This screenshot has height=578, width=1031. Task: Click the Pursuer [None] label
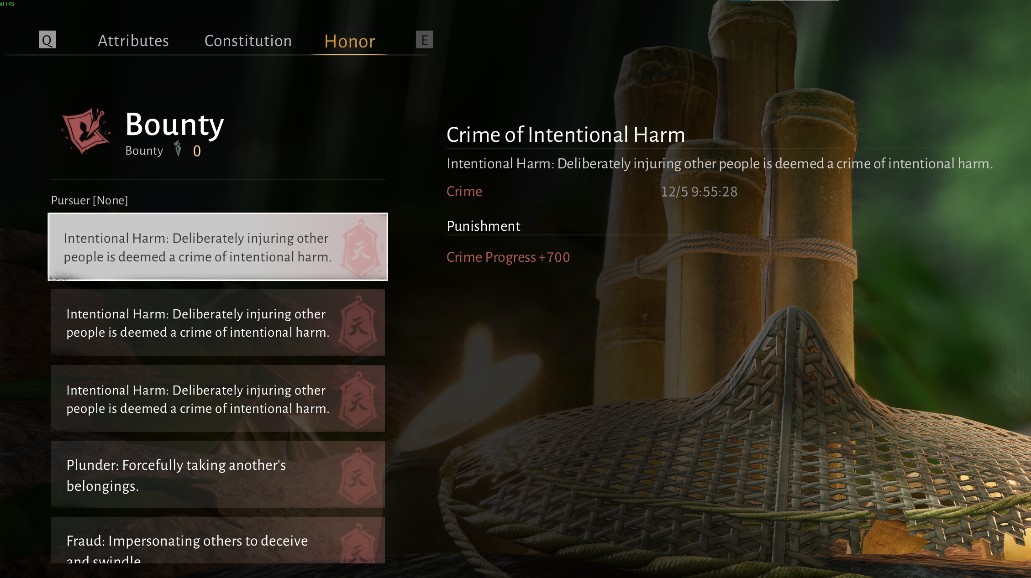tap(89, 200)
